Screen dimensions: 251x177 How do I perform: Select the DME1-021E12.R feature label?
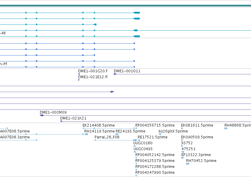[93, 77]
